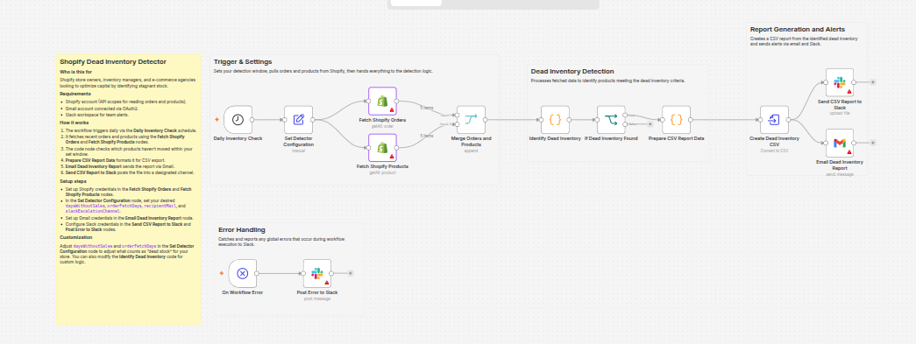This screenshot has height=344, width=916.
Task: Click the 'Who is this for' note heading
Action: click(x=76, y=72)
